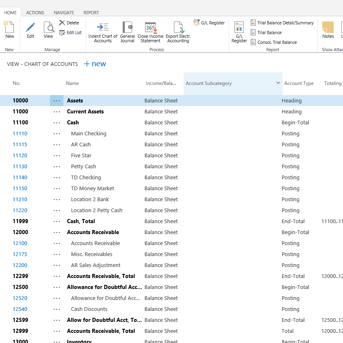Switch to the REPORT ribbon tab

pos(91,13)
